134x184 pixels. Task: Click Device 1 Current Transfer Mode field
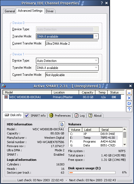[x=72, y=75]
